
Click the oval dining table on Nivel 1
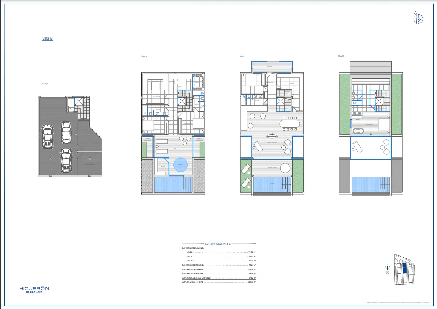pyautogui.click(x=289, y=123)
